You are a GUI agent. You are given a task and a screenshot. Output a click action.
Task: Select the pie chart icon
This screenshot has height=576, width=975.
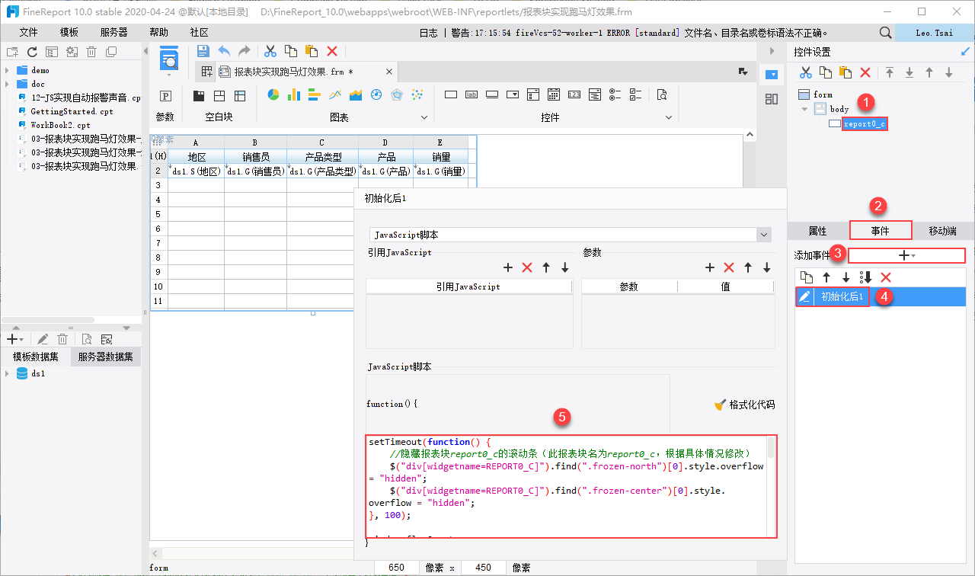pyautogui.click(x=273, y=95)
